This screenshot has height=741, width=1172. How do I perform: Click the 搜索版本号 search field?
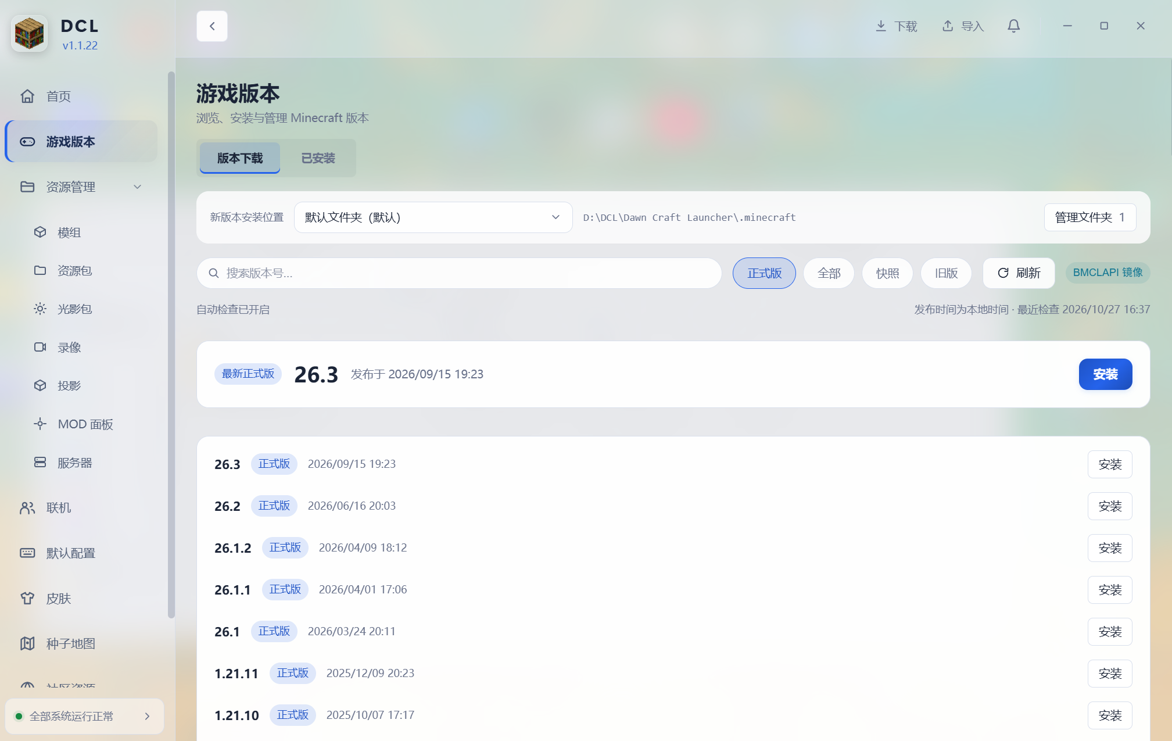click(x=459, y=273)
